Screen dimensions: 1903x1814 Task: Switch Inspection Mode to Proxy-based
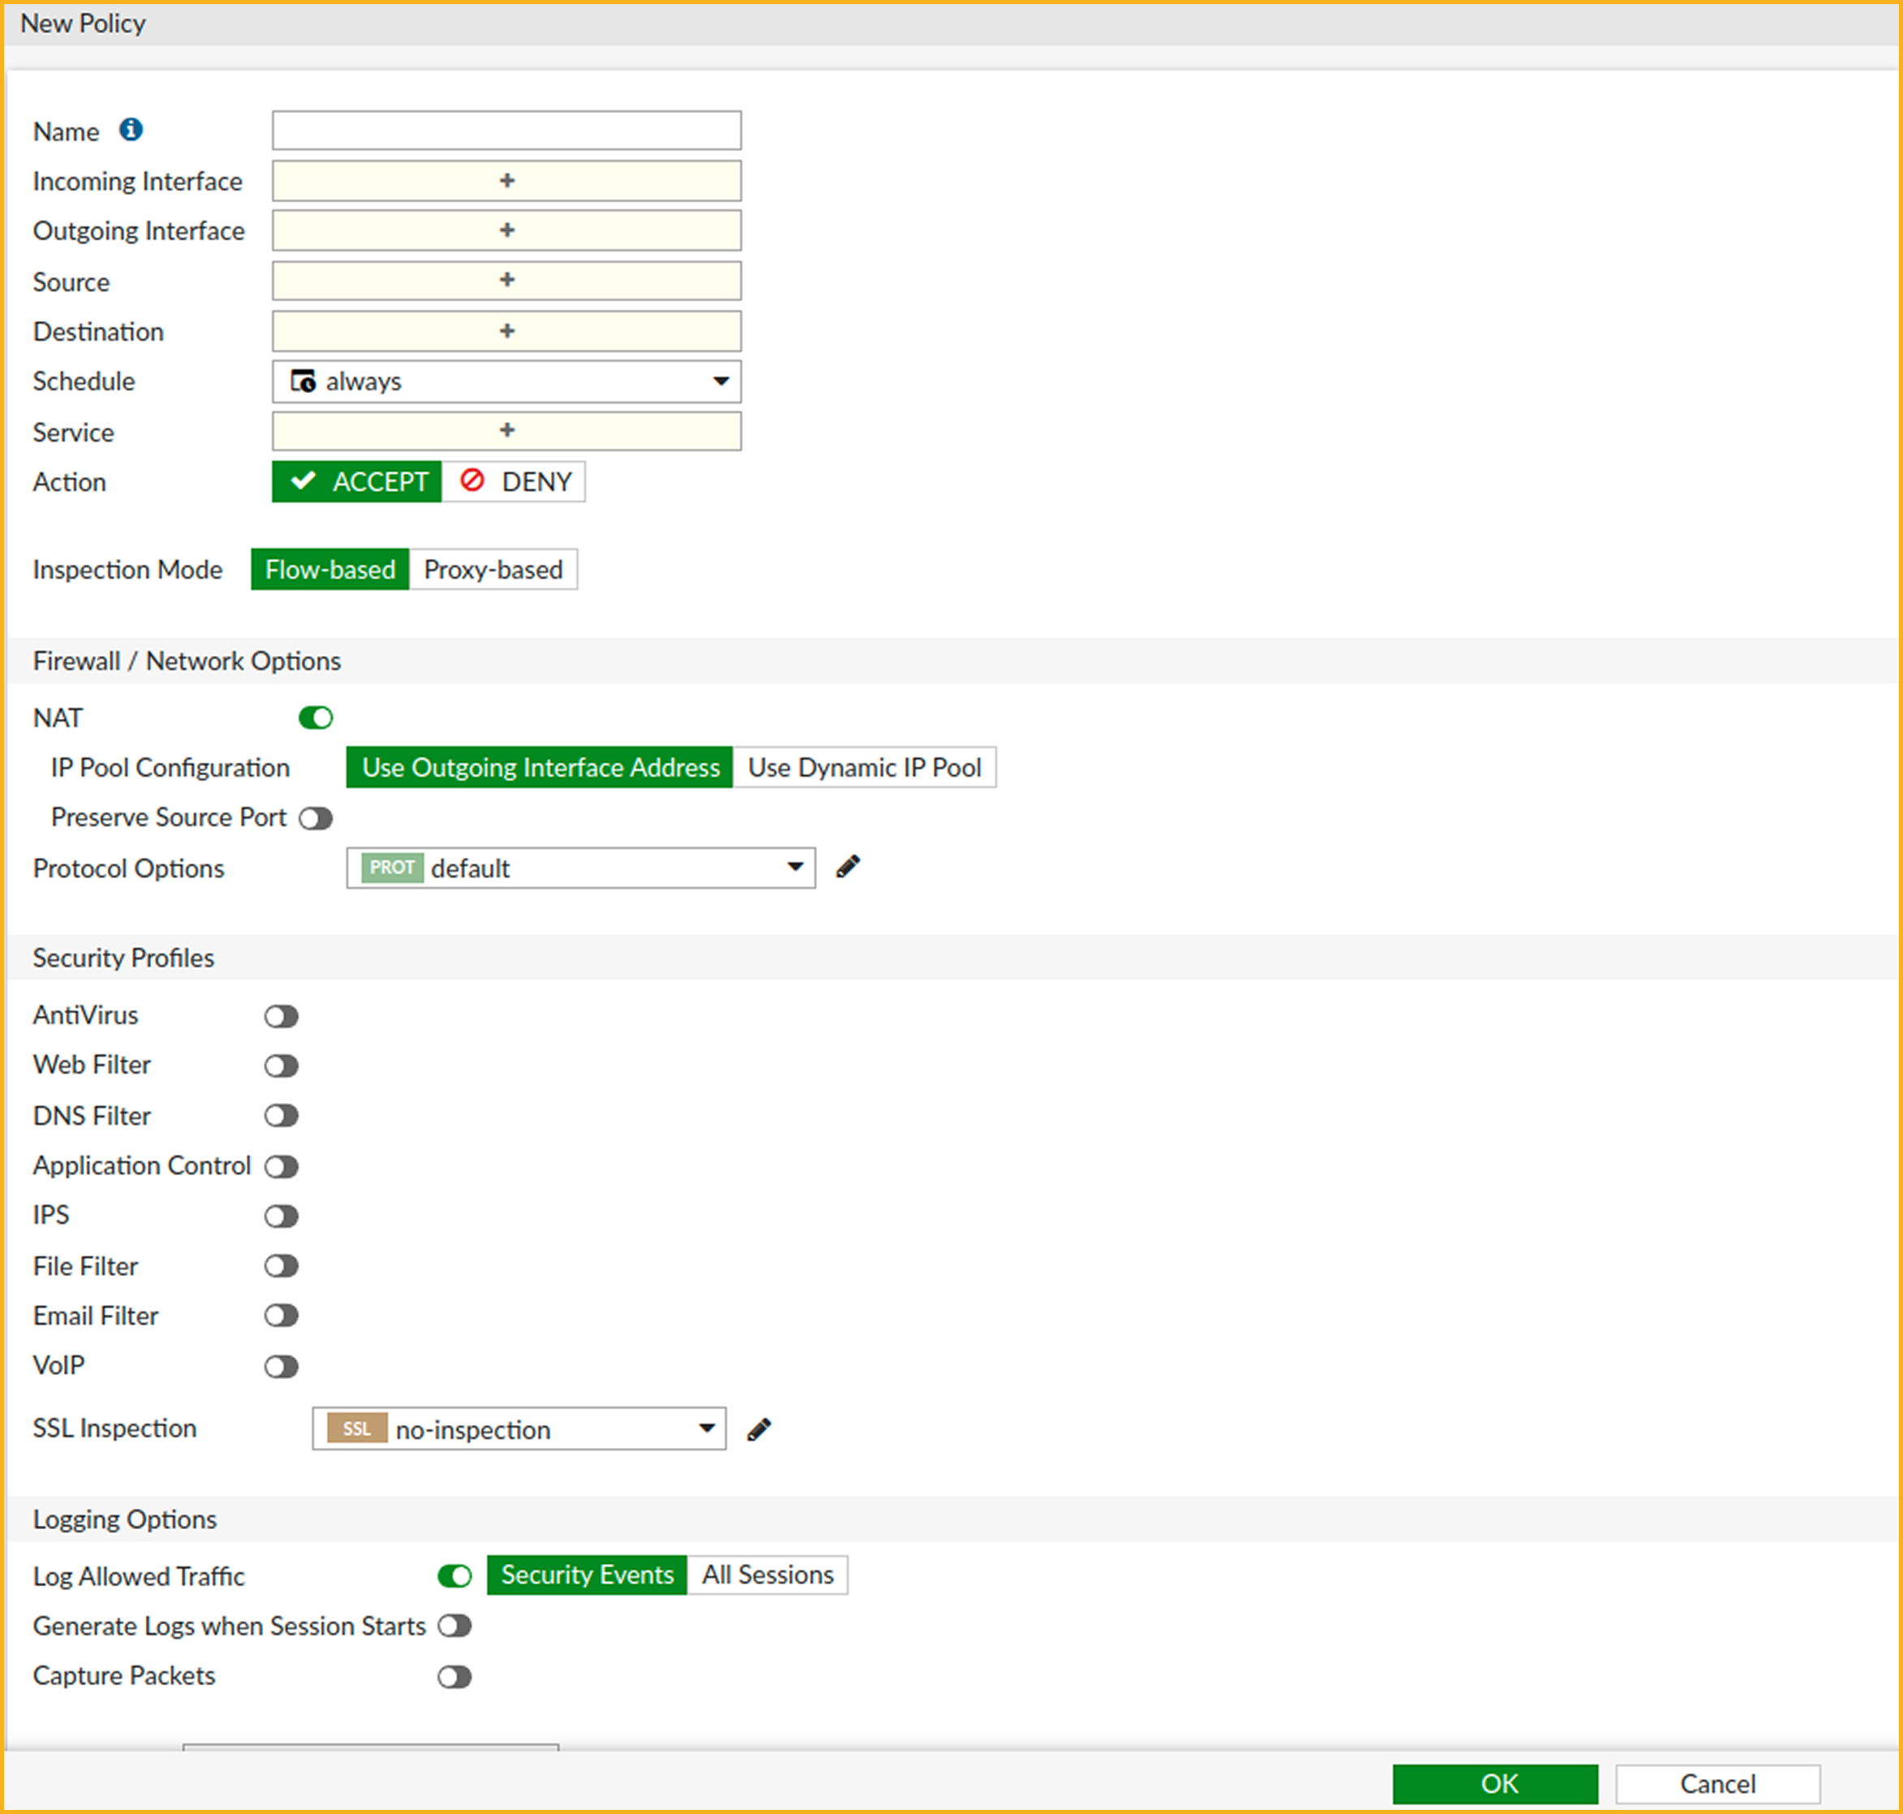493,570
